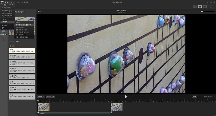
Task: Select 라이트 필드... export option
Action: point(24,27)
